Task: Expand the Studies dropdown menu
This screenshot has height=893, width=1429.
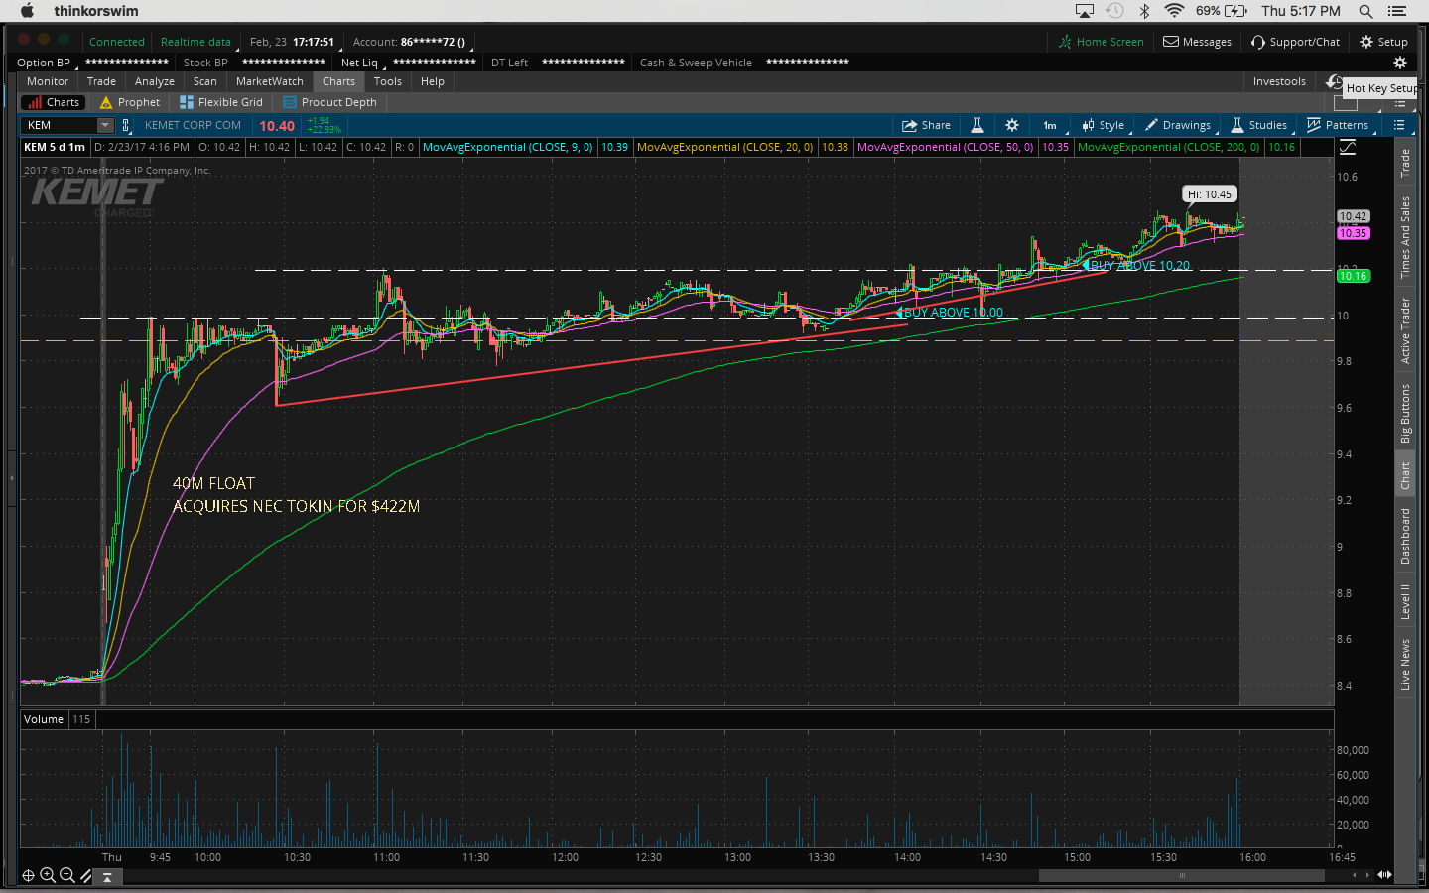Action: [1259, 125]
